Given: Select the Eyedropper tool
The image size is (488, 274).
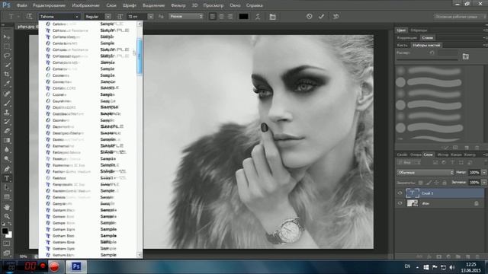Looking at the screenshot, I should click(7, 84).
